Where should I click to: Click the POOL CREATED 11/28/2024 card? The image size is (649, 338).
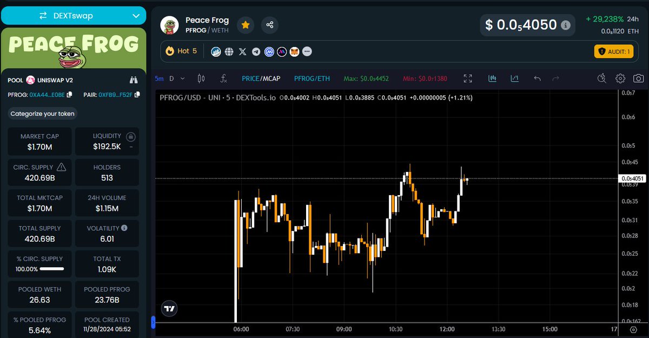(x=107, y=324)
